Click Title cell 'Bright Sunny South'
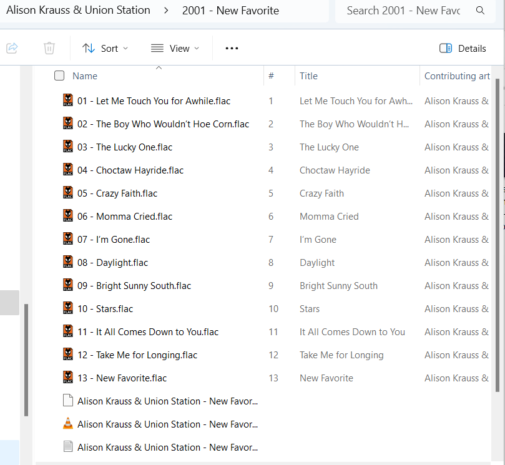Screen dimensions: 505x465 tap(338, 286)
